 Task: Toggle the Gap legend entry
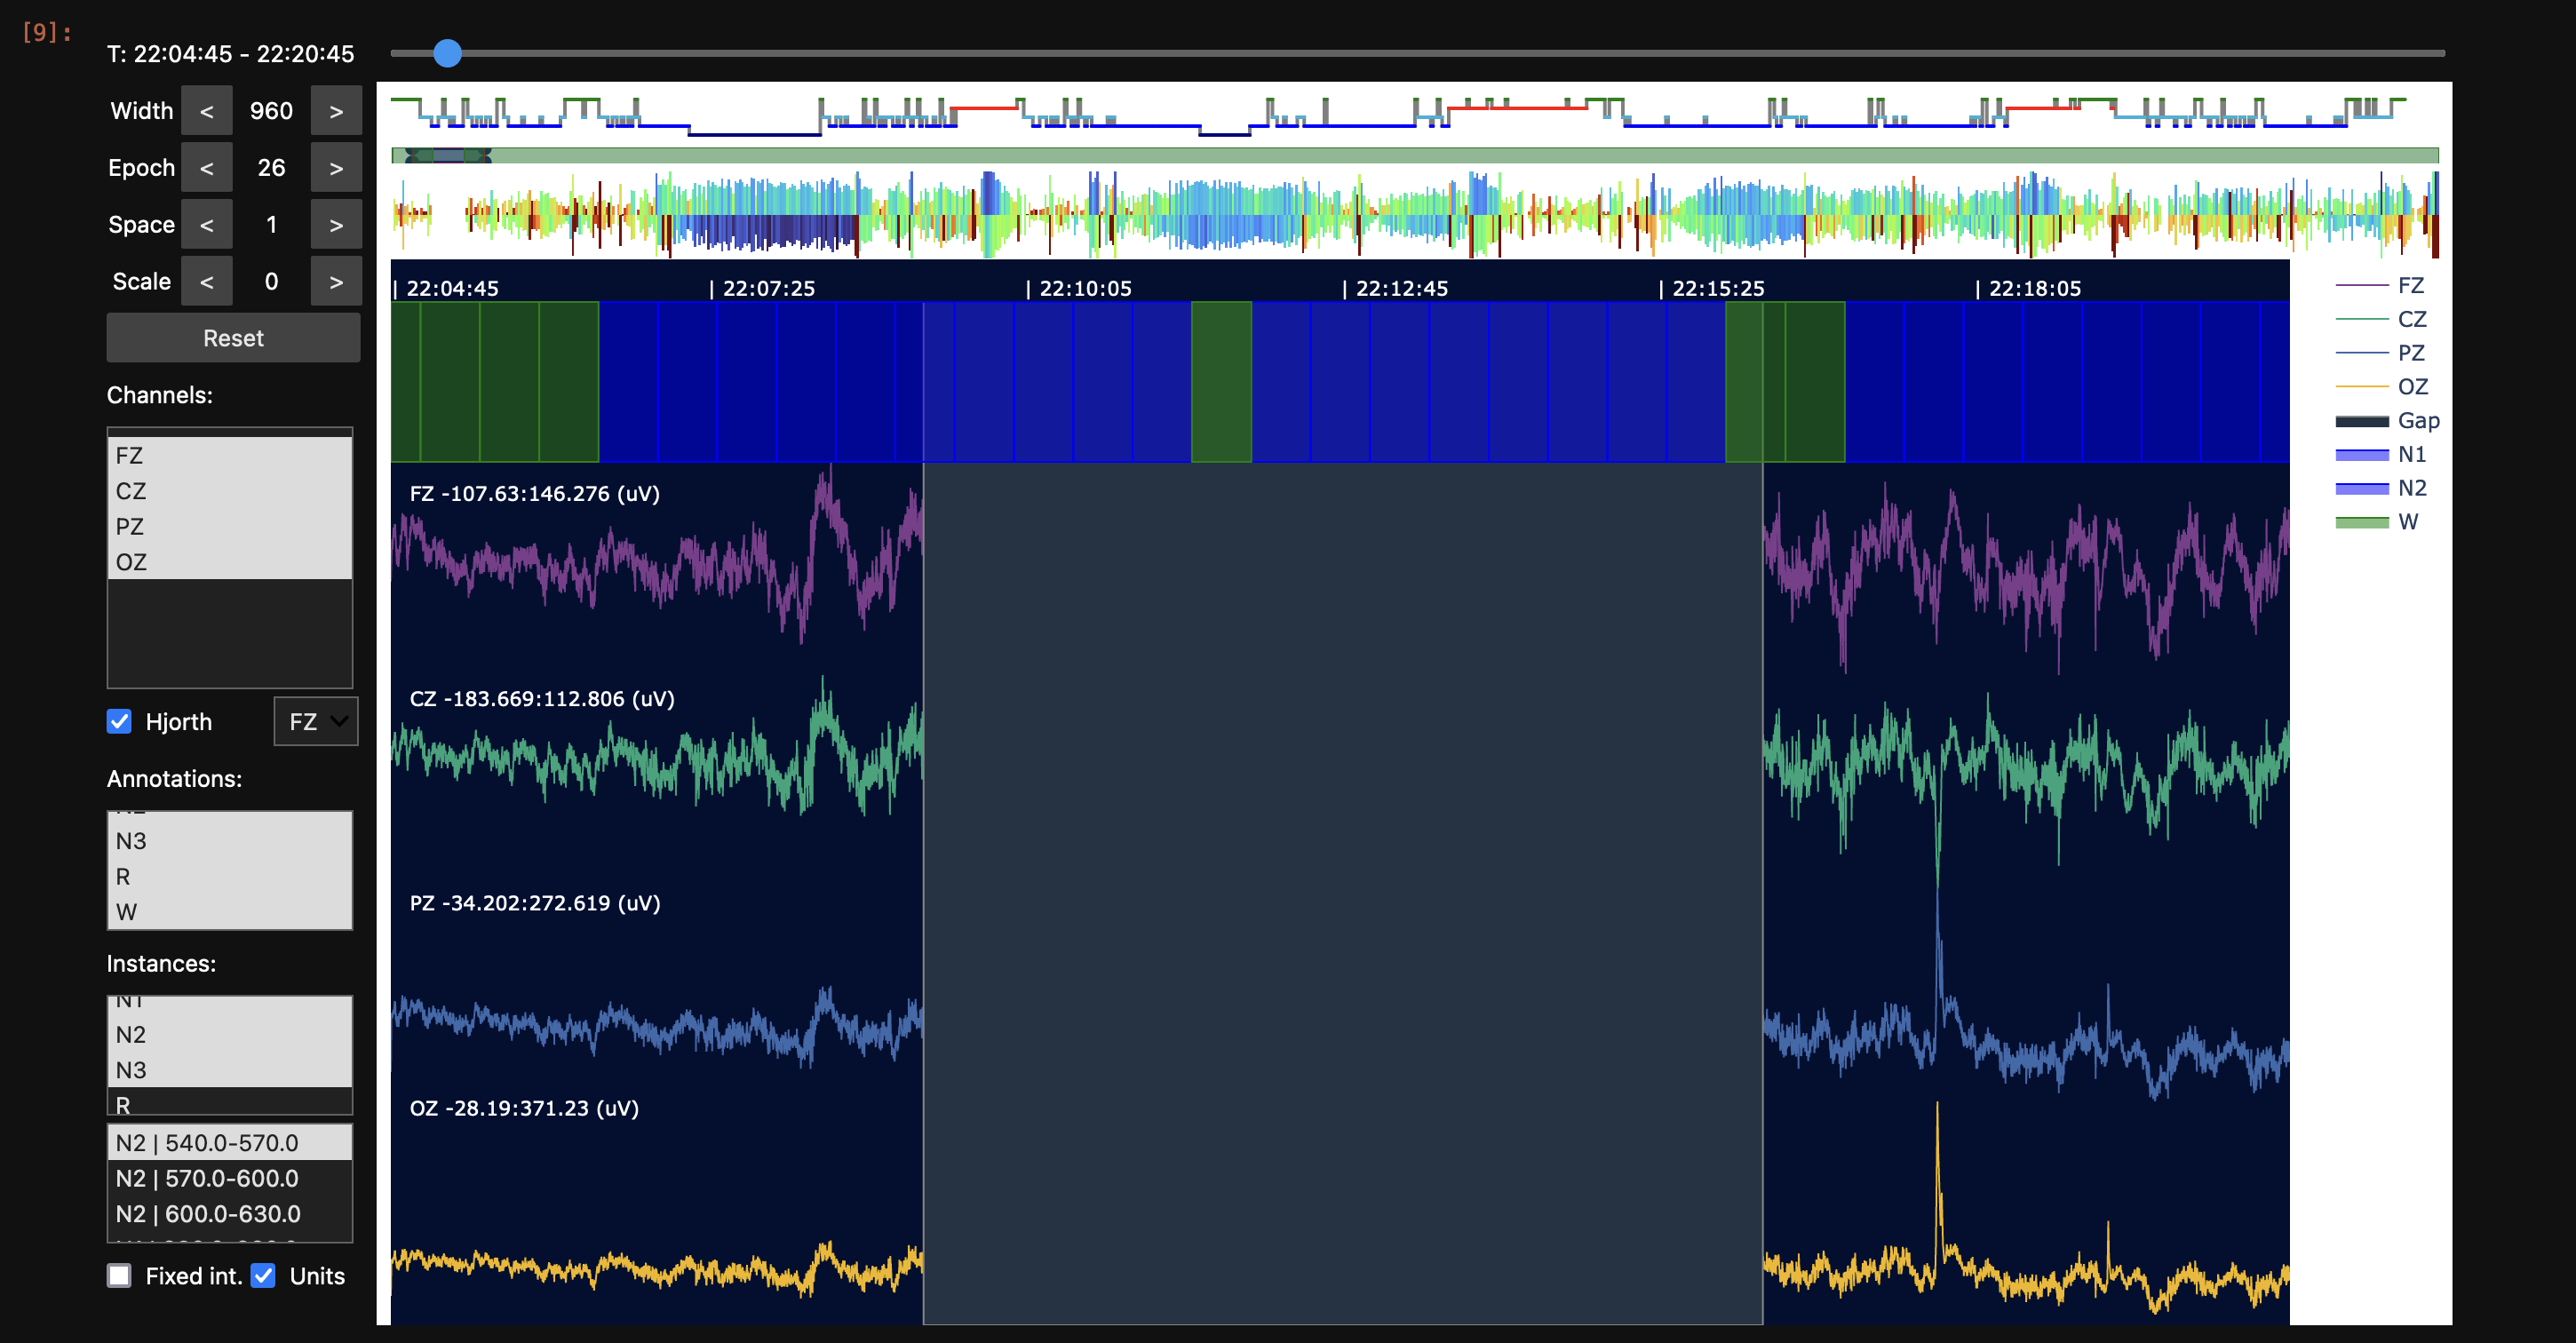click(2416, 421)
